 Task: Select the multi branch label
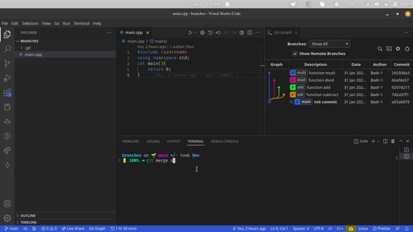[299, 73]
